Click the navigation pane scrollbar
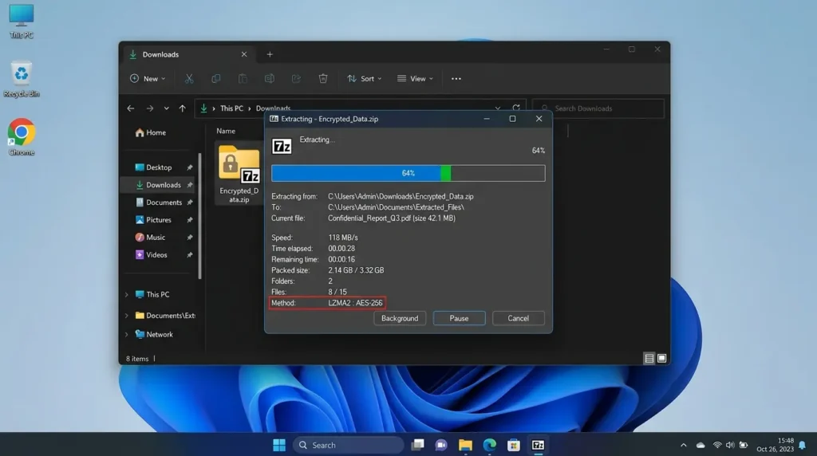This screenshot has height=456, width=817. pos(199,216)
